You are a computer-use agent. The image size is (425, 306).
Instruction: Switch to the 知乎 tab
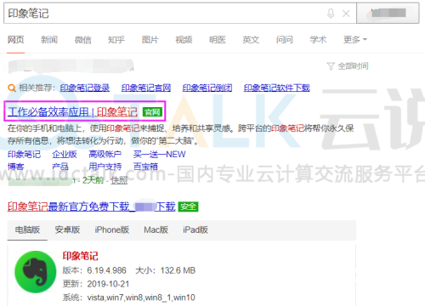(116, 40)
